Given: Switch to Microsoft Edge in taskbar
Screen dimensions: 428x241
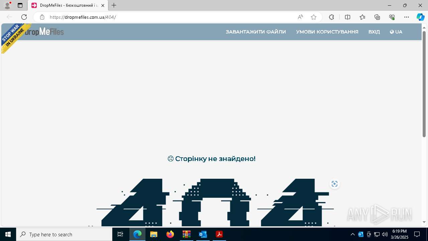Looking at the screenshot, I should coord(137,234).
